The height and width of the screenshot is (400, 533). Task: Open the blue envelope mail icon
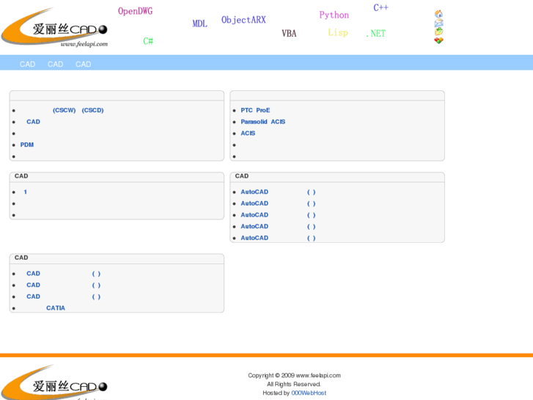438,23
